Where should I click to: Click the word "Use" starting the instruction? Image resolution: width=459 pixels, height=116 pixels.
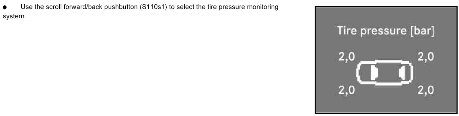click(27, 7)
